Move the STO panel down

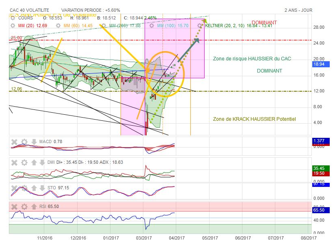pyautogui.click(x=42, y=188)
